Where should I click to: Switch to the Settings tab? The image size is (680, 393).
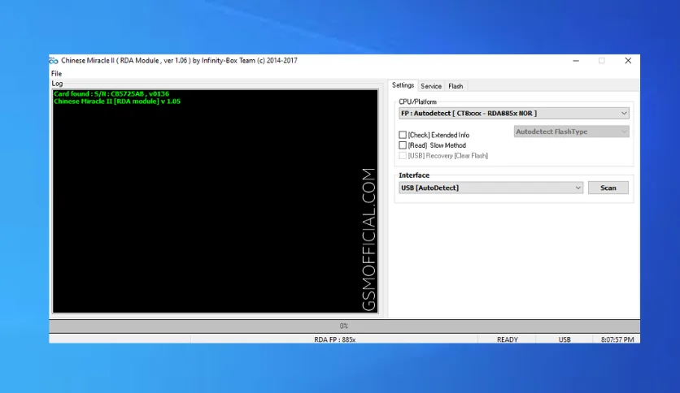point(403,85)
